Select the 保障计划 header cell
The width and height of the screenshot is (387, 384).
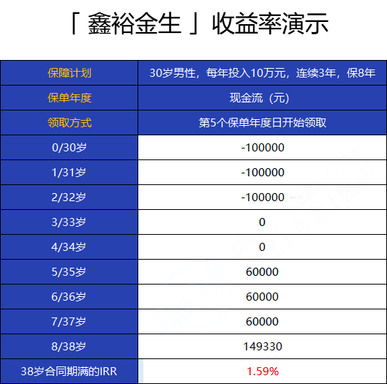click(69, 73)
